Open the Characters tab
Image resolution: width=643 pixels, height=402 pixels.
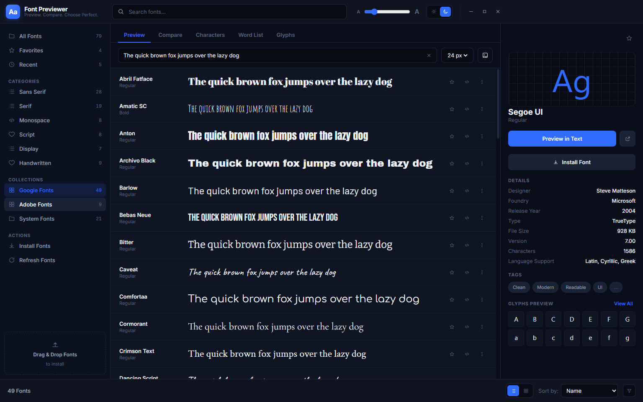[x=210, y=35]
